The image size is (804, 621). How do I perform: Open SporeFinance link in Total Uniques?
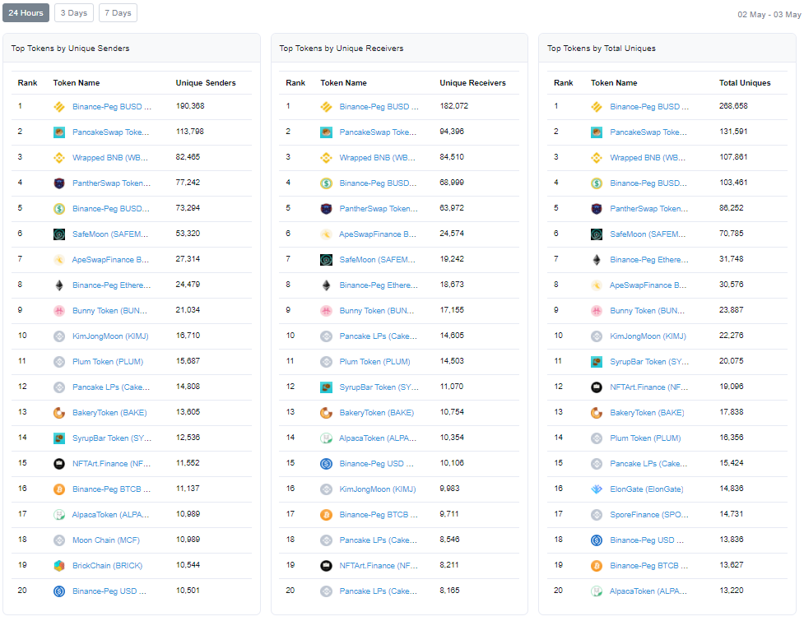point(649,514)
